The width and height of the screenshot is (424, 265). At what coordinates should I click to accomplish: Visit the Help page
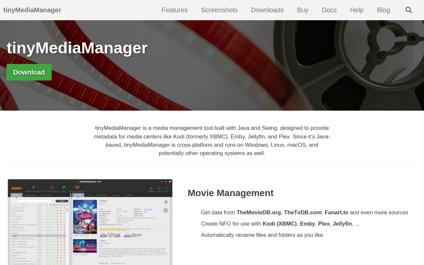(357, 10)
